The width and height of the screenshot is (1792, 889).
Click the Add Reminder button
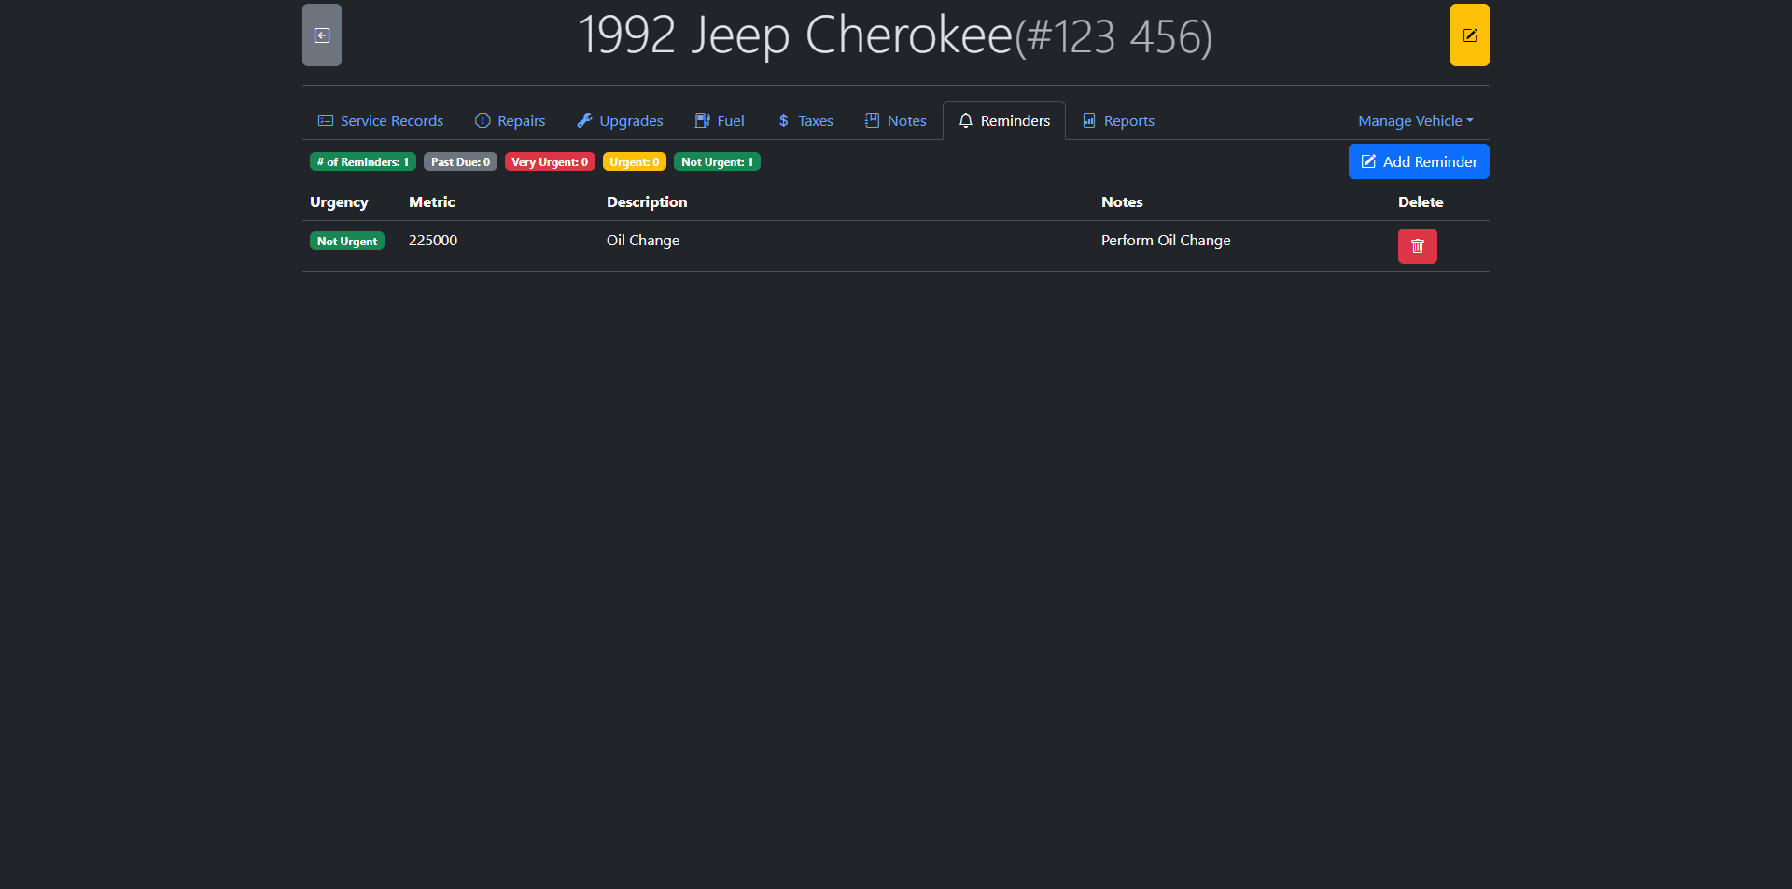1419,161
